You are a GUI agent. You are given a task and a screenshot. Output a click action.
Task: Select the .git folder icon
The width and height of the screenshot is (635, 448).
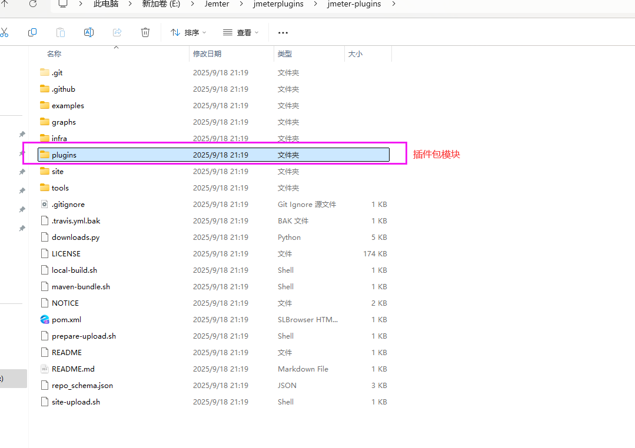point(45,72)
